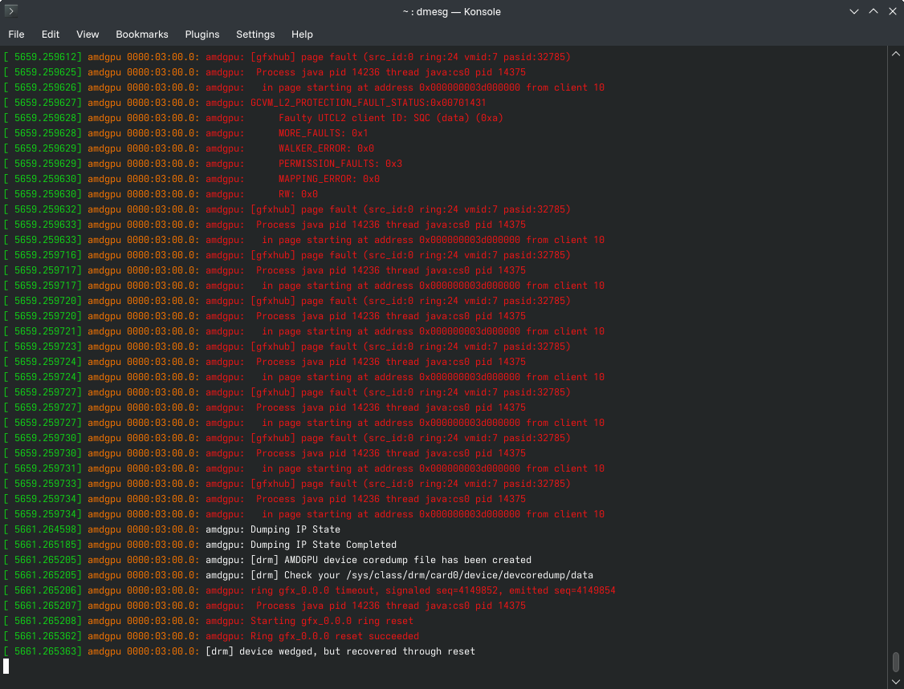Open the View menu
Image resolution: width=904 pixels, height=689 pixels.
[88, 34]
